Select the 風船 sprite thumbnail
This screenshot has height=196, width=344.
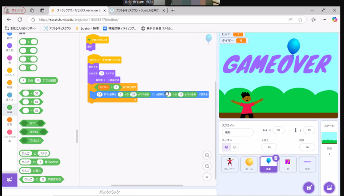(x=268, y=165)
